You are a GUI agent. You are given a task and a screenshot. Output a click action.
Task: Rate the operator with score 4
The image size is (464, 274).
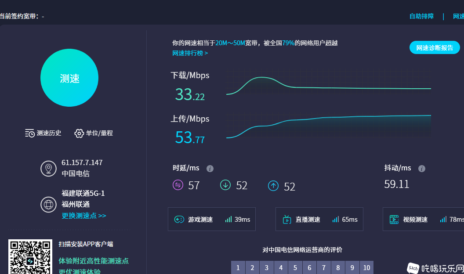pos(281,267)
